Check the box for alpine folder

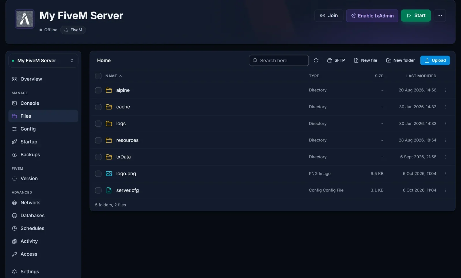[98, 90]
